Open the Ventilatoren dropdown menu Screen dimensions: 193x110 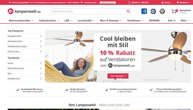coord(135,21)
